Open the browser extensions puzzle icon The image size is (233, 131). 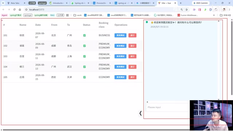pyautogui.click(x=216, y=9)
